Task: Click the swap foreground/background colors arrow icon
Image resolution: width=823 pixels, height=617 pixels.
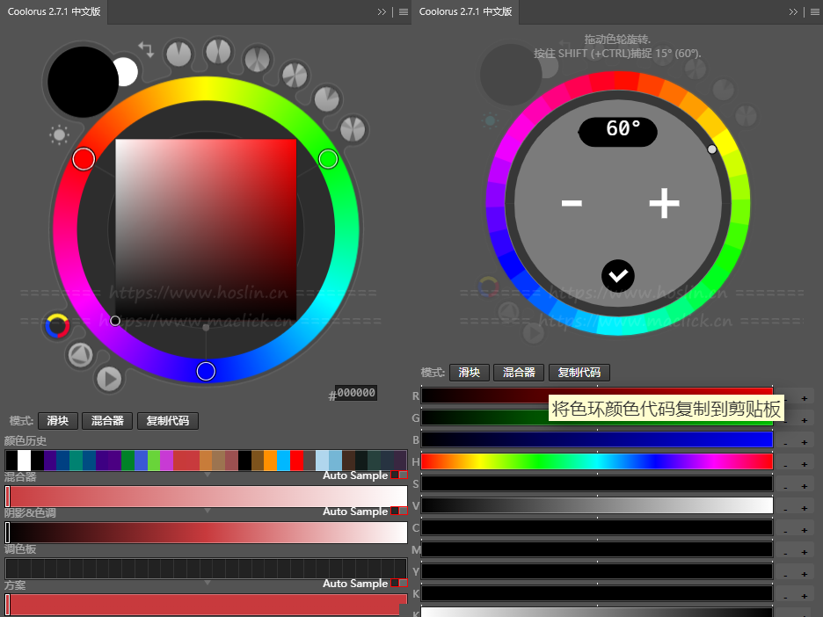Action: [x=146, y=50]
